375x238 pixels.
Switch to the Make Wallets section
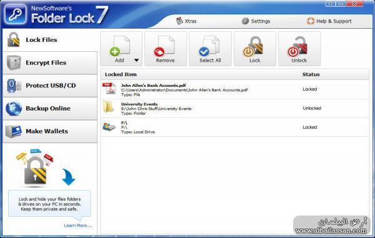50,131
